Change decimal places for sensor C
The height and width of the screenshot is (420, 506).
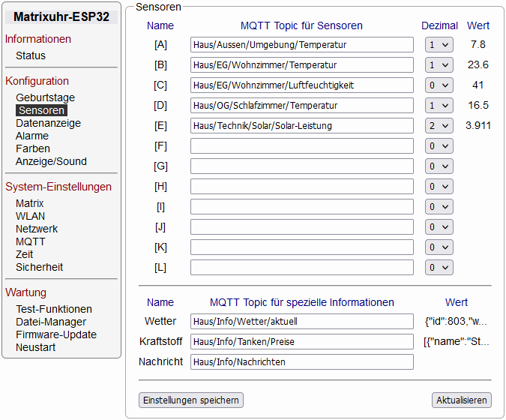point(439,85)
